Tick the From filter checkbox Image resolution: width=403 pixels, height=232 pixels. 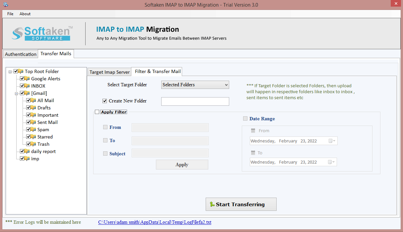pyautogui.click(x=105, y=127)
